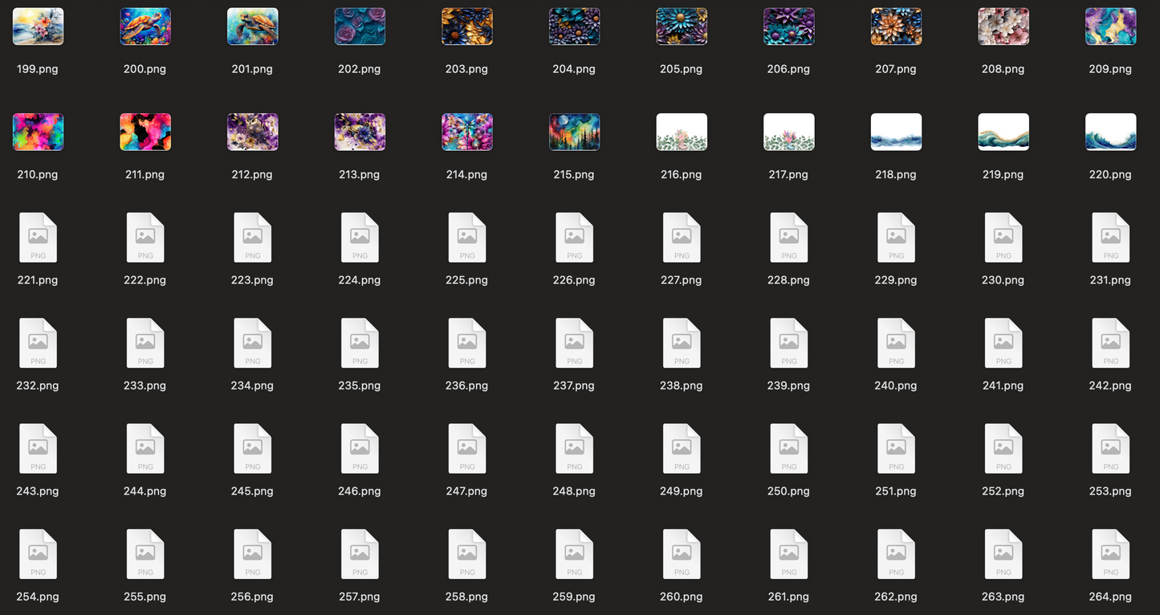Choose the 259.png file icon
Viewport: 1160px width, 615px height.
tap(574, 554)
